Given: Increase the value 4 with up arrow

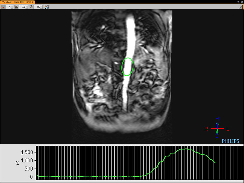Looking at the screenshot, I should pyautogui.click(x=12, y=6).
